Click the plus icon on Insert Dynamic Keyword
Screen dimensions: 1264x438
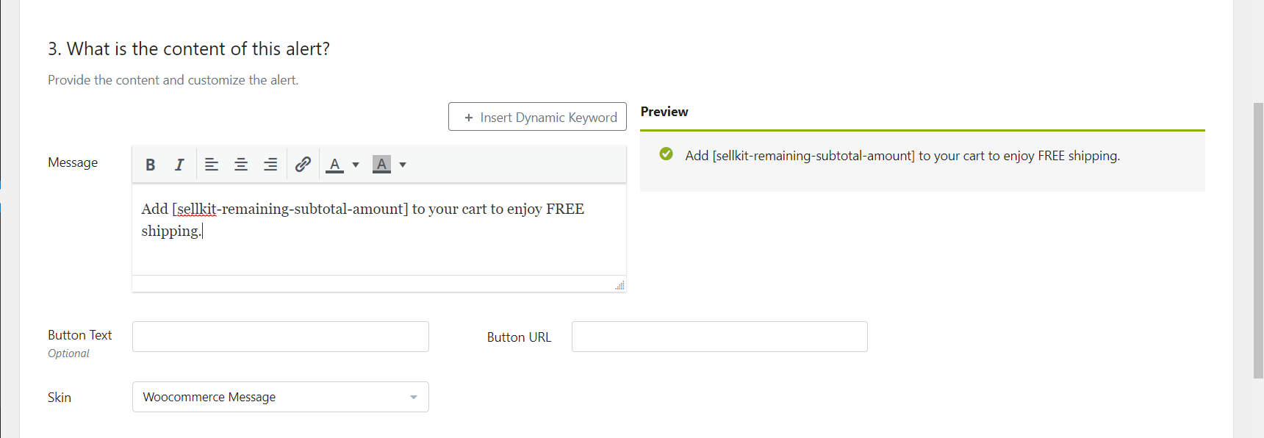point(469,118)
